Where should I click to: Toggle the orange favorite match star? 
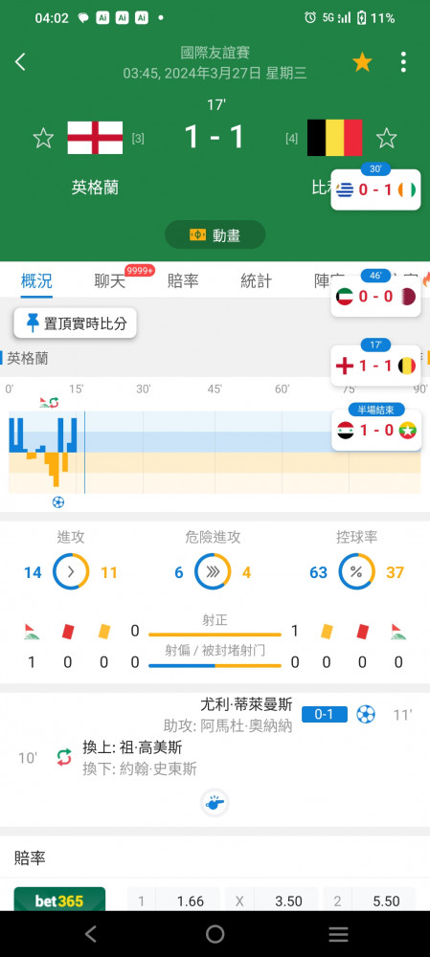[362, 61]
